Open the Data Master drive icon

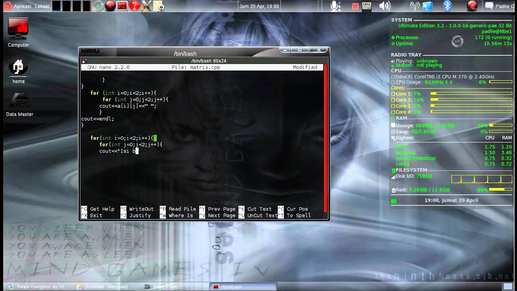click(19, 104)
